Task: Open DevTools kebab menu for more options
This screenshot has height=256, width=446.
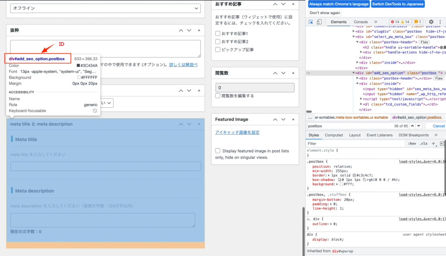Action: point(440,22)
